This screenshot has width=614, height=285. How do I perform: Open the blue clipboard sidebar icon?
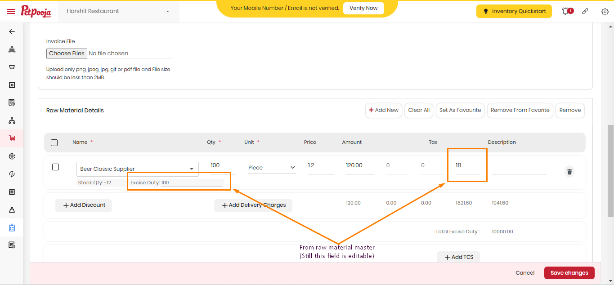[x=12, y=227]
